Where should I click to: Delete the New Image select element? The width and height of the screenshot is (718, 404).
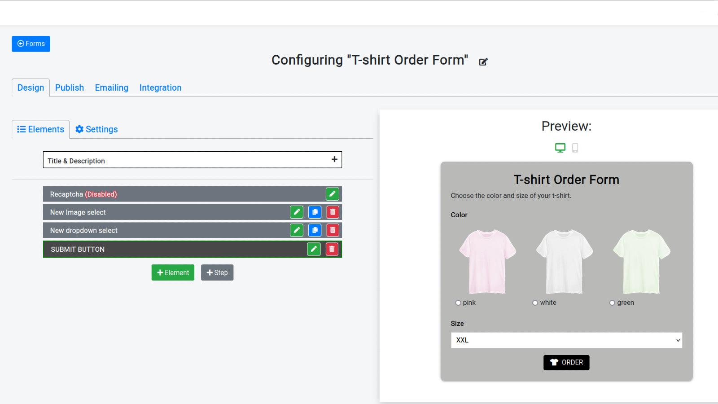332,212
